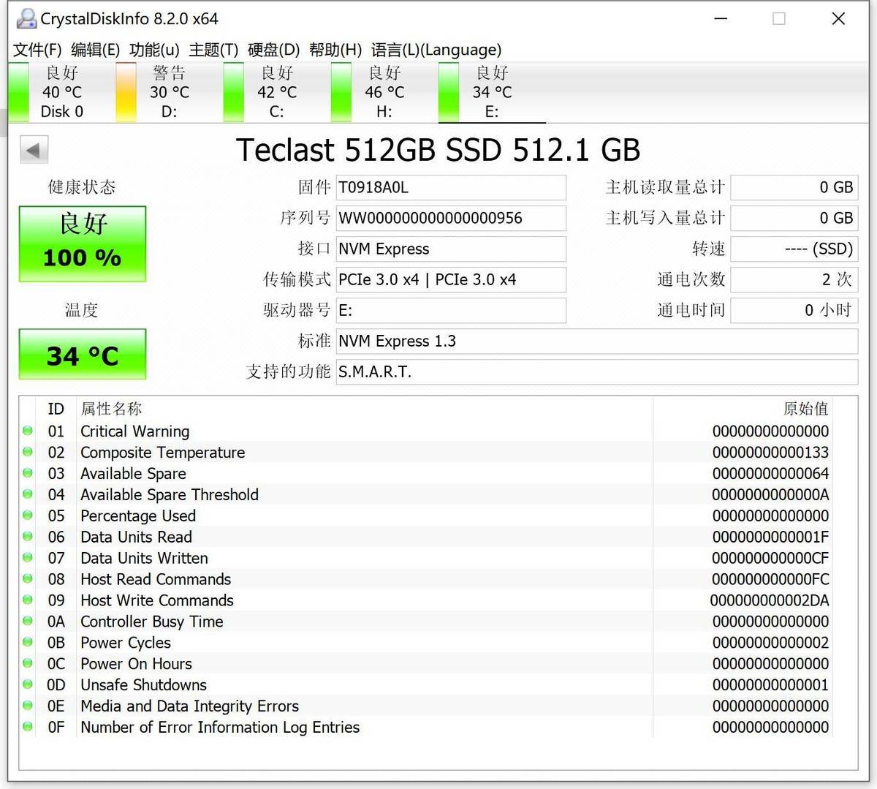Click the rotation rate ---- (SSD) field
877x789 pixels.
point(794,249)
